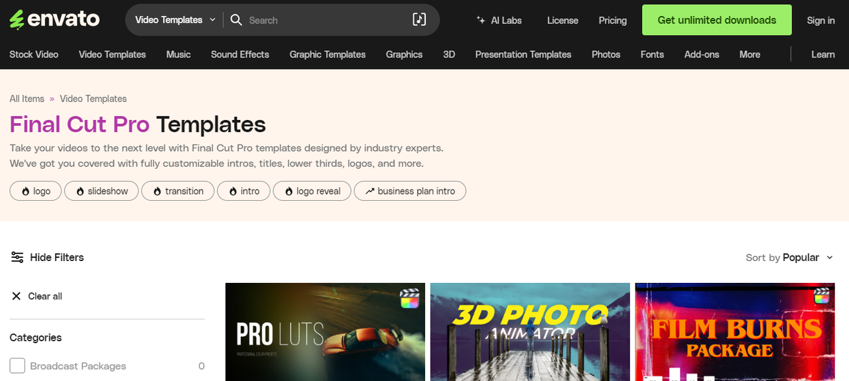
Task: Click the flame icon on the transition tag
Action: pyautogui.click(x=157, y=191)
